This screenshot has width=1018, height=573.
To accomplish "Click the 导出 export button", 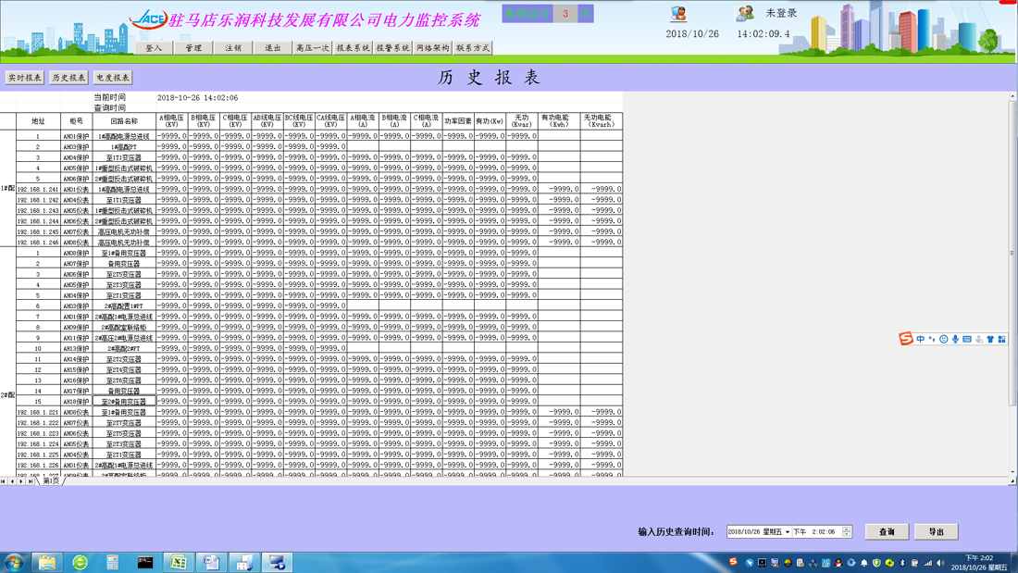I will (x=937, y=531).
